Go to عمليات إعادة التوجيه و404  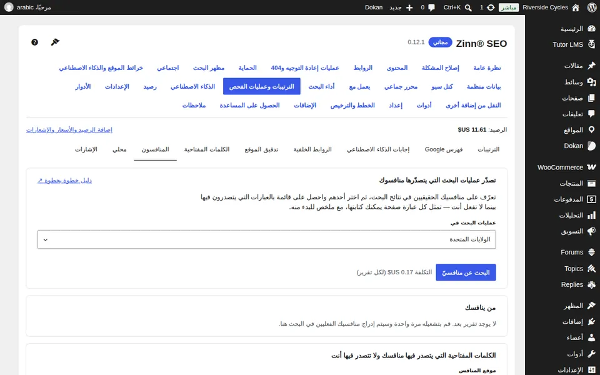[305, 68]
